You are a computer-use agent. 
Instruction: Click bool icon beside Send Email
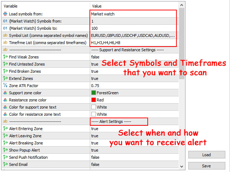5,164
